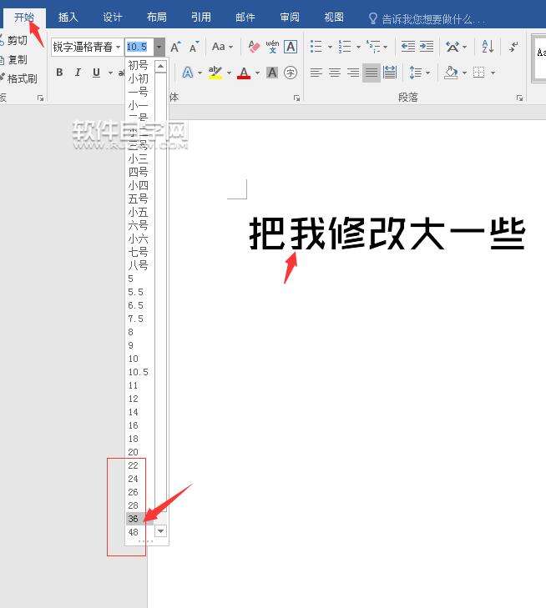This screenshot has height=608, width=546.
Task: Click the Phonetic Guide (wén) icon
Action: [x=272, y=47]
